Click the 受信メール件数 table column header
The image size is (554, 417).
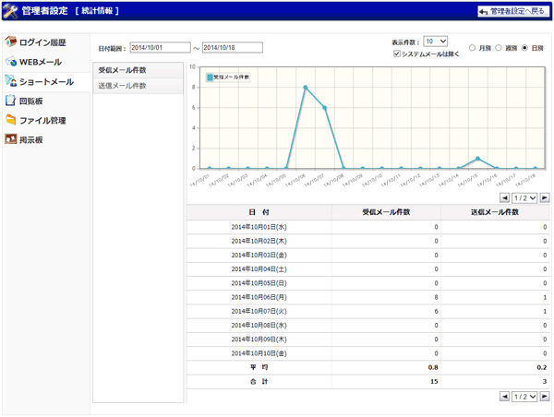pos(386,212)
